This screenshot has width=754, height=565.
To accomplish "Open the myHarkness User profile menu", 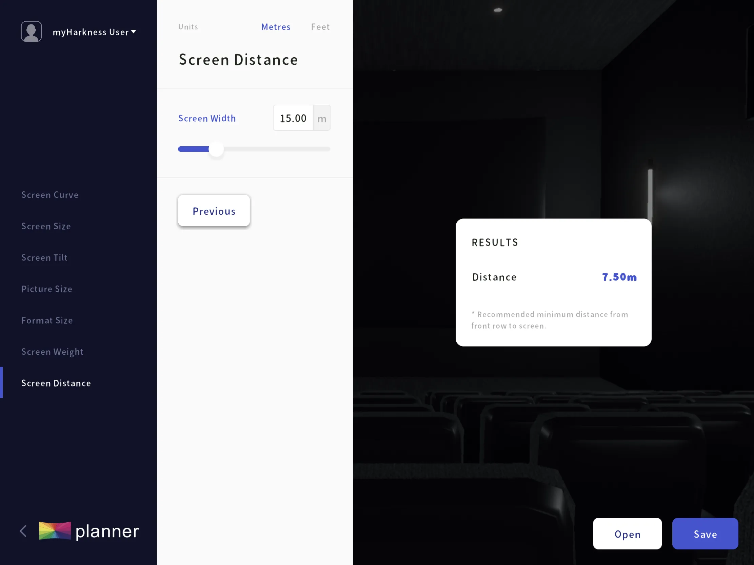I will click(92, 32).
